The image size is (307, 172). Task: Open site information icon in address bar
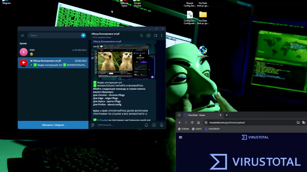pos(206,122)
